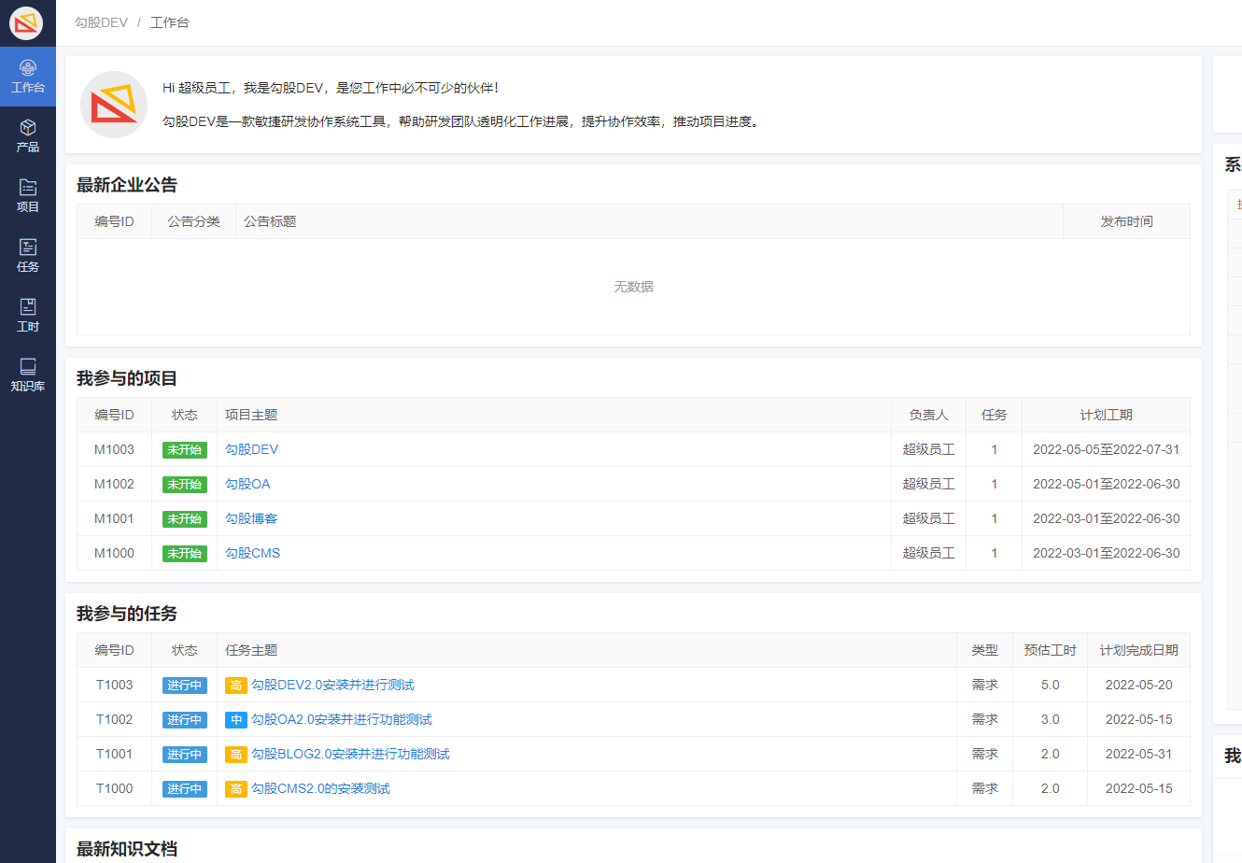
Task: Click date range 2022-05-01至2022-06-30
Action: (1106, 484)
